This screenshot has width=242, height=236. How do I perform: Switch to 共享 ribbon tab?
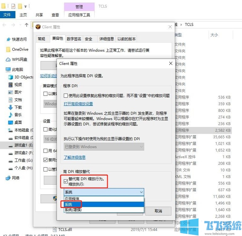tap(39, 15)
